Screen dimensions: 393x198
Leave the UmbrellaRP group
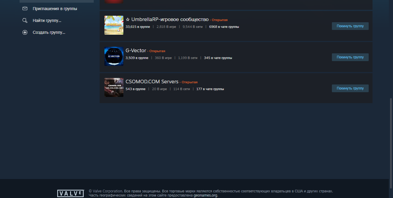tap(350, 26)
